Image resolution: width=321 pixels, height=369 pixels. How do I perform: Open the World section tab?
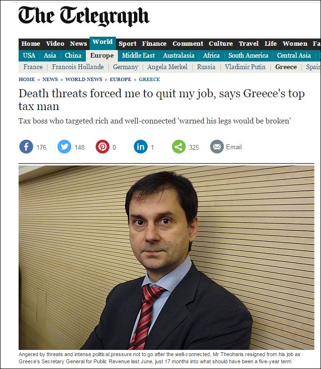tap(103, 43)
